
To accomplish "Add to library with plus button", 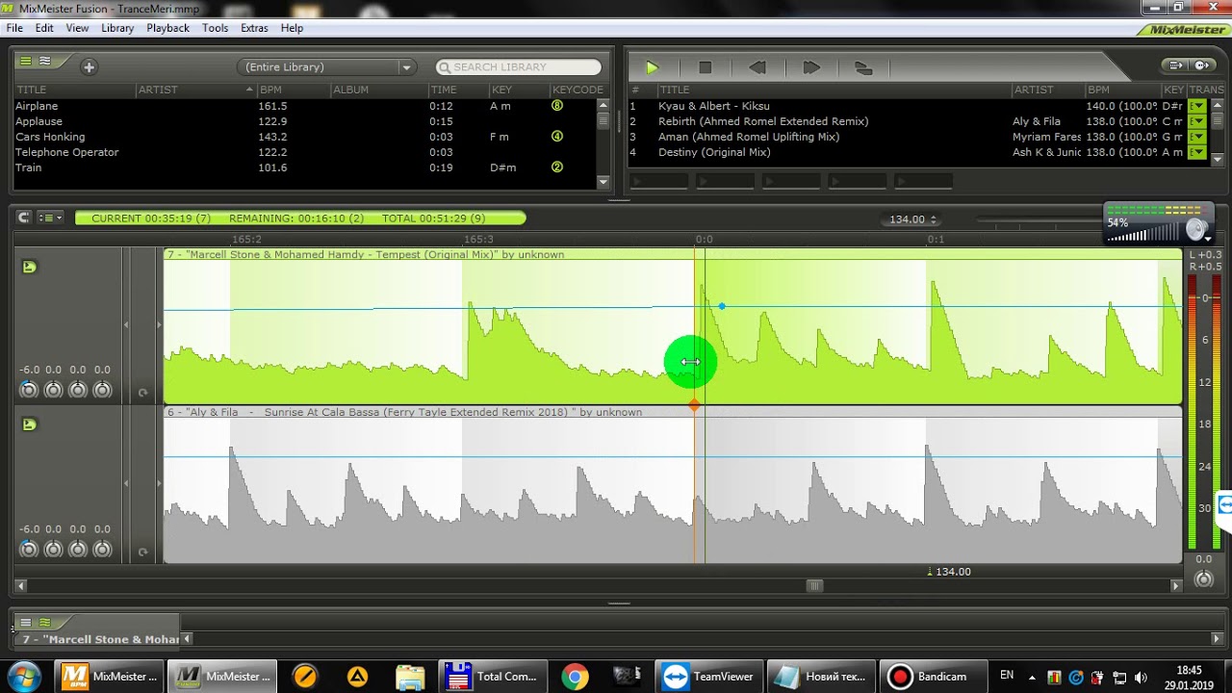I will coord(89,67).
